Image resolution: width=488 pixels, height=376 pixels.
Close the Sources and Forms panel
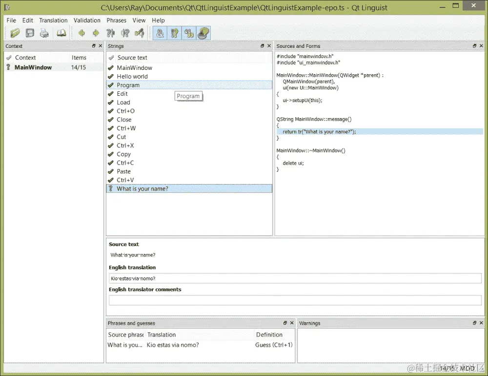481,46
